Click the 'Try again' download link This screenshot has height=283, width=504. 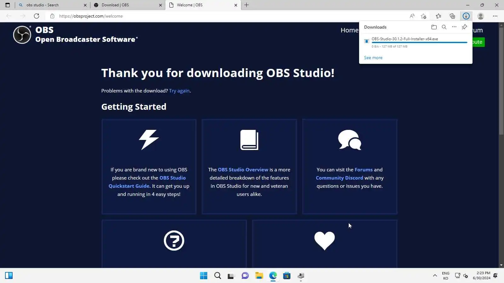179,91
